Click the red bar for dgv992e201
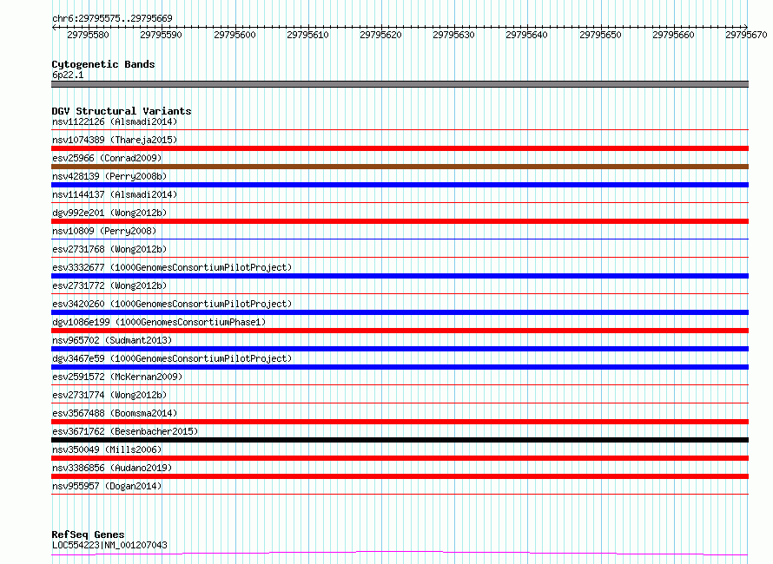Viewport: 773px width, 564px height. [400, 221]
